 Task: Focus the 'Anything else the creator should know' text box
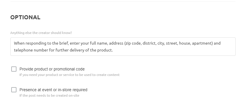tap(123, 47)
